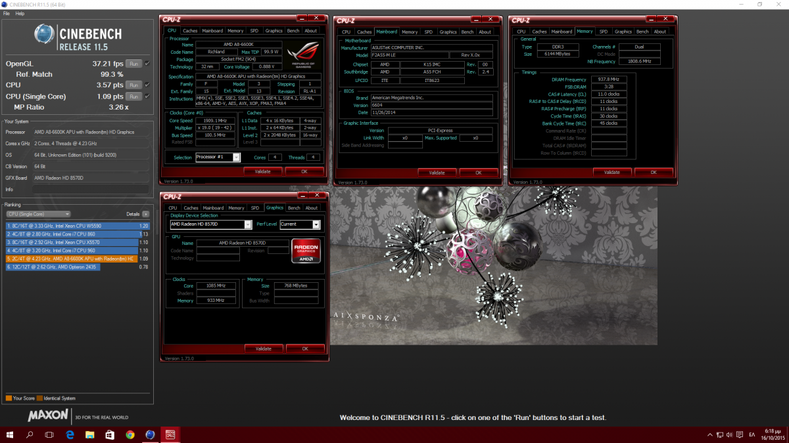
Task: Click Validate in Graphics window
Action: pyautogui.click(x=263, y=348)
